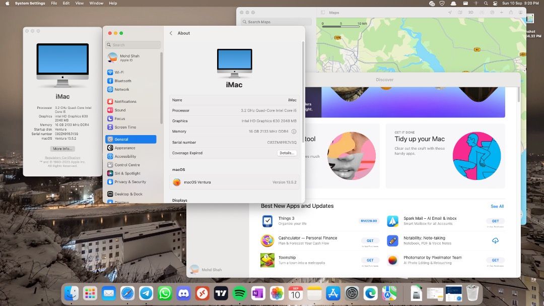Click the Search Maps field

click(x=277, y=22)
